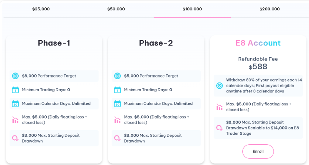The height and width of the screenshot is (165, 309).
Task: Open the $200,000 account size tab
Action: pyautogui.click(x=269, y=9)
